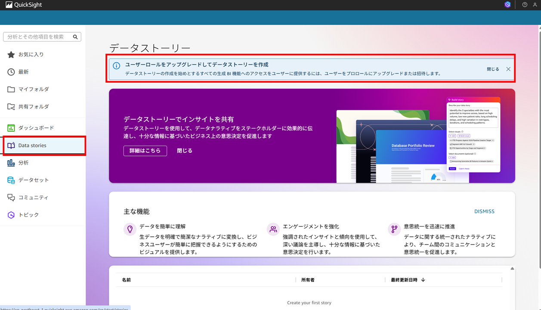
Task: Click the ユーザーロールをアップグレード banner title
Action: click(197, 65)
